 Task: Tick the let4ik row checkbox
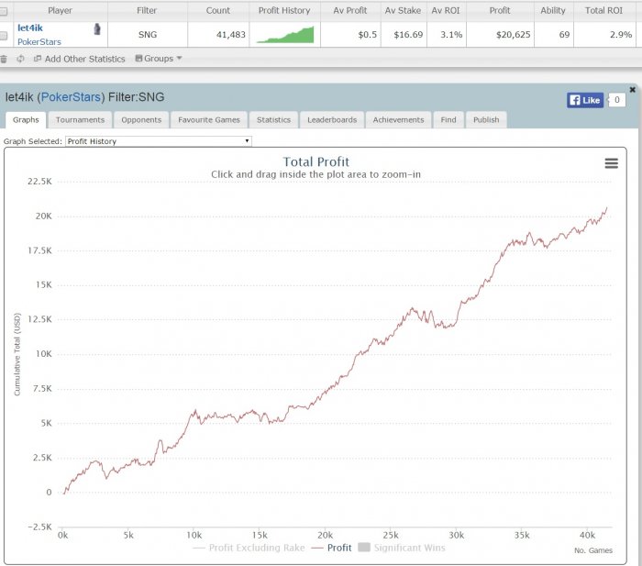point(4,36)
